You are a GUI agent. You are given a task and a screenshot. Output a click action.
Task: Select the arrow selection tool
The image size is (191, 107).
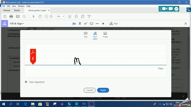34,17
